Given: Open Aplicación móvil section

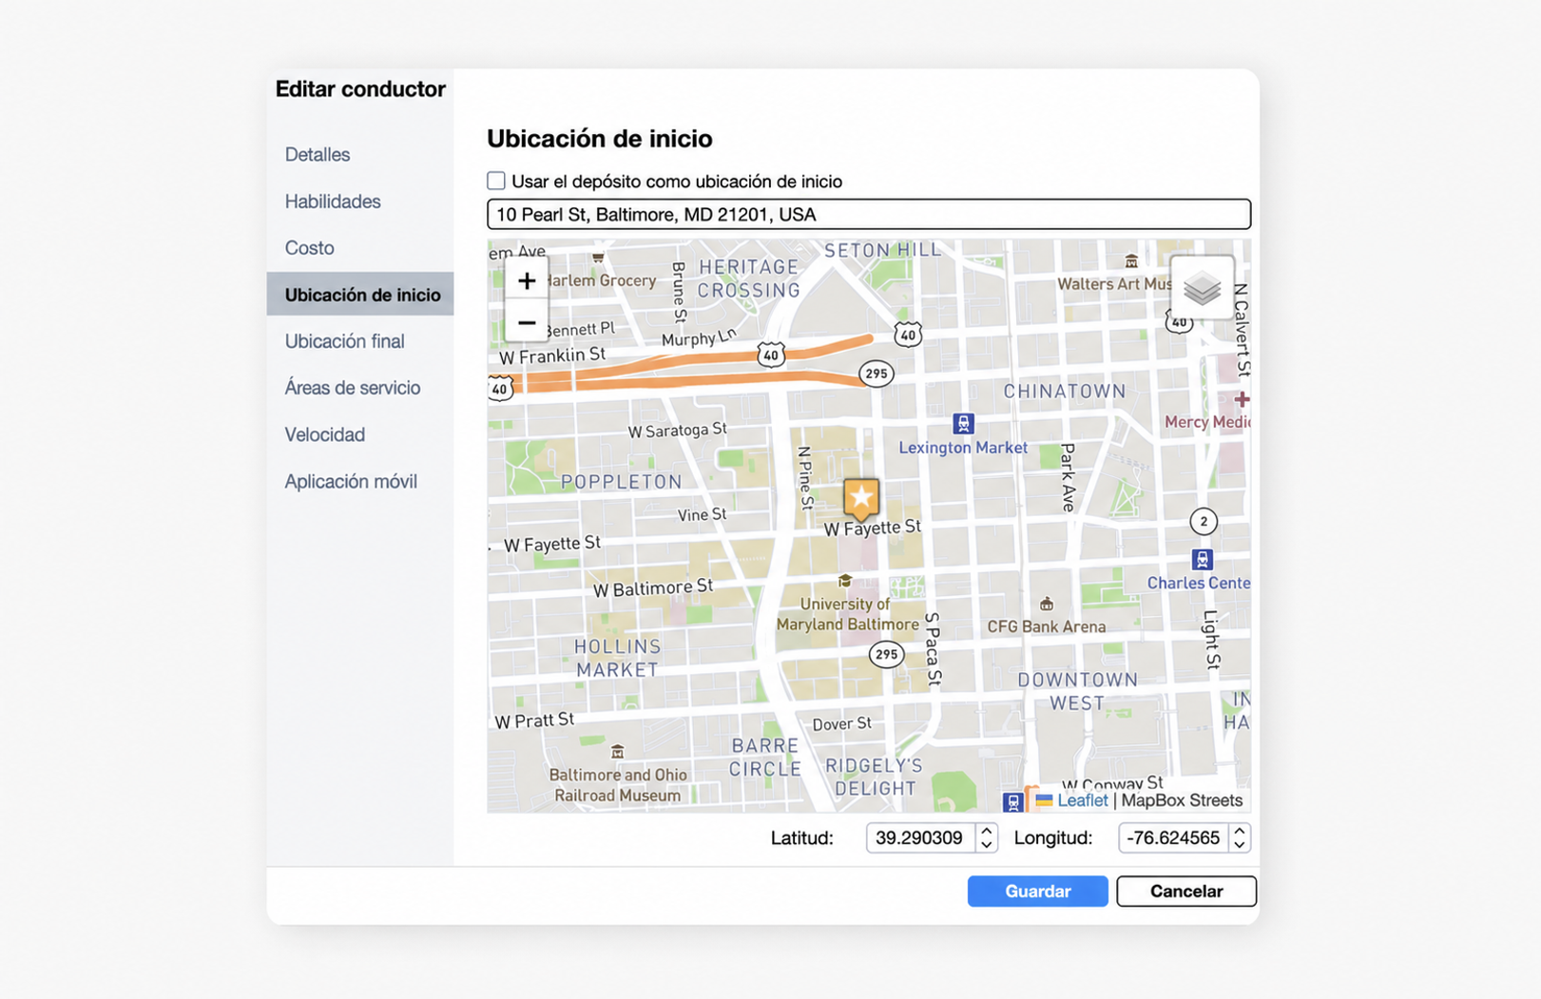Looking at the screenshot, I should click(x=351, y=481).
